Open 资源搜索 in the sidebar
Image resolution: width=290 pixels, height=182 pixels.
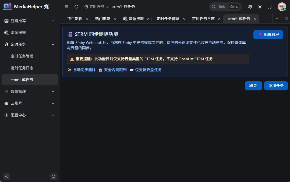(18, 33)
